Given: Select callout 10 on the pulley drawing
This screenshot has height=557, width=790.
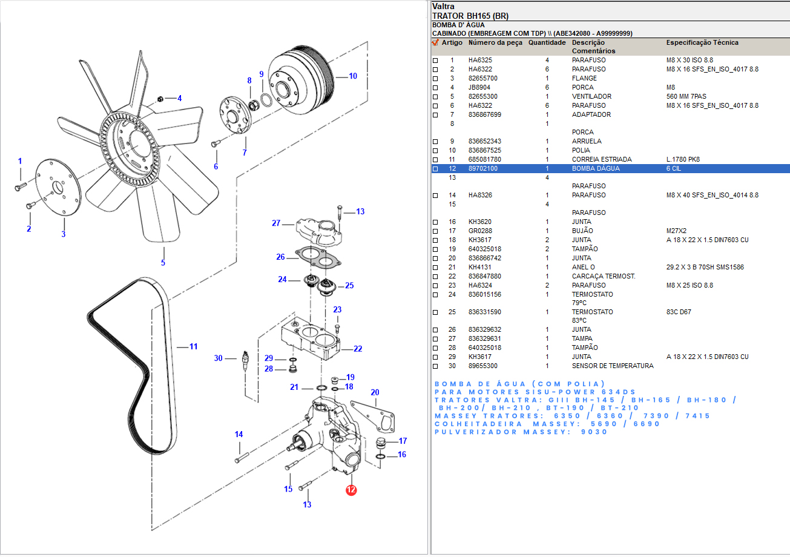Looking at the screenshot, I should tap(352, 76).
